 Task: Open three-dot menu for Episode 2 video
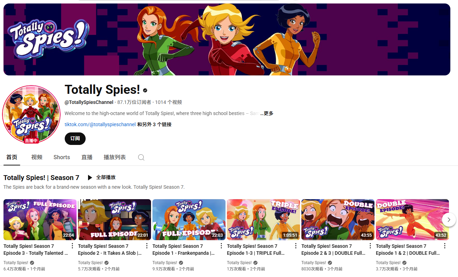[147, 246]
